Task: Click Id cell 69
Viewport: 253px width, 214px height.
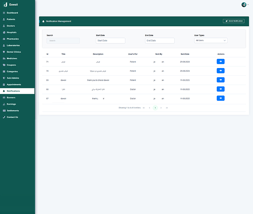Action: [47, 80]
